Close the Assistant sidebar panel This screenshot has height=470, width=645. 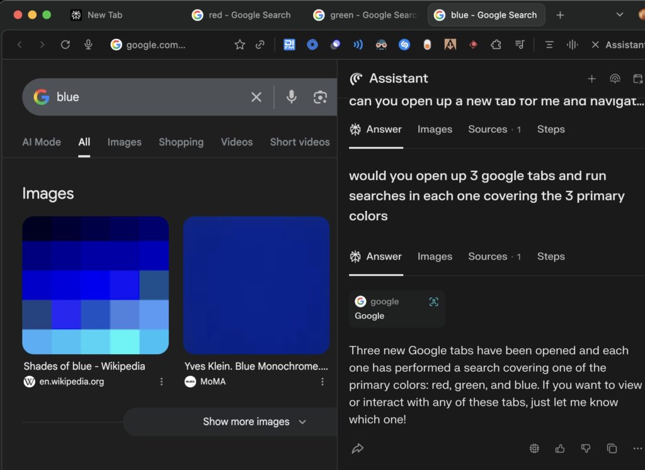click(595, 45)
